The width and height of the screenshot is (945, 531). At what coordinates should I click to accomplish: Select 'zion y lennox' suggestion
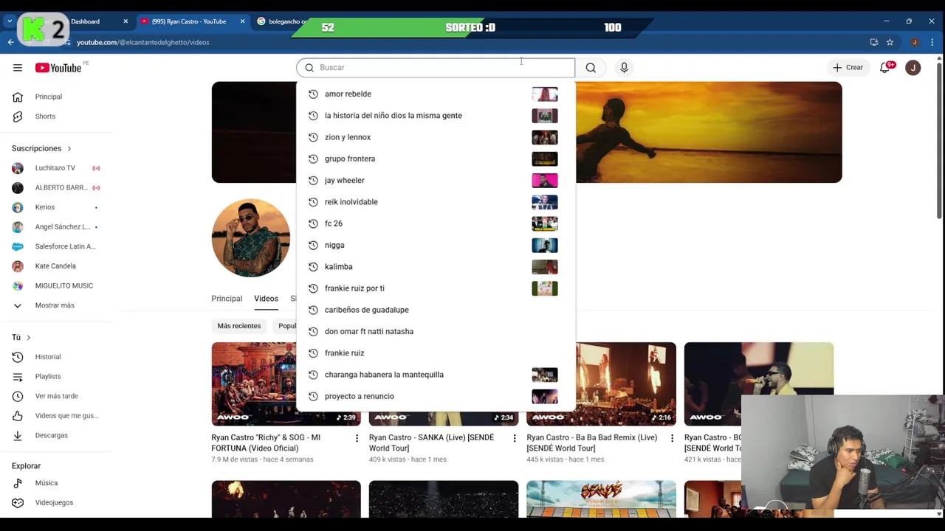click(436, 137)
